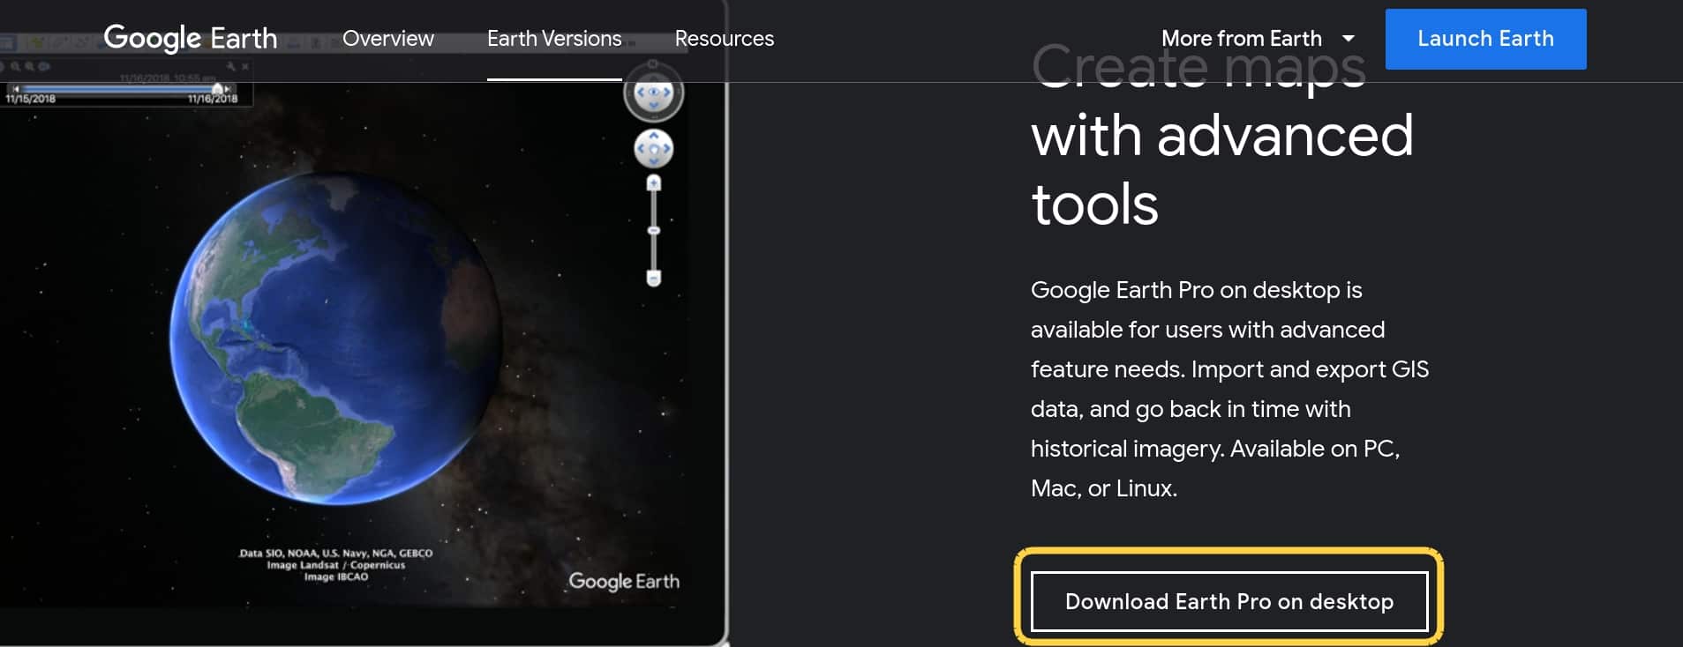Image resolution: width=1683 pixels, height=647 pixels.
Task: Click the Google Earth watermark in preview
Action: pos(624,581)
